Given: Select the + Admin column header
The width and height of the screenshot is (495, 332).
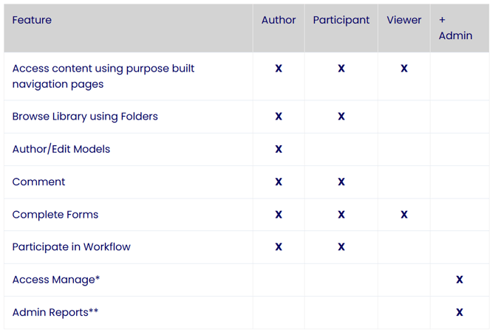Looking at the screenshot, I should [455, 28].
